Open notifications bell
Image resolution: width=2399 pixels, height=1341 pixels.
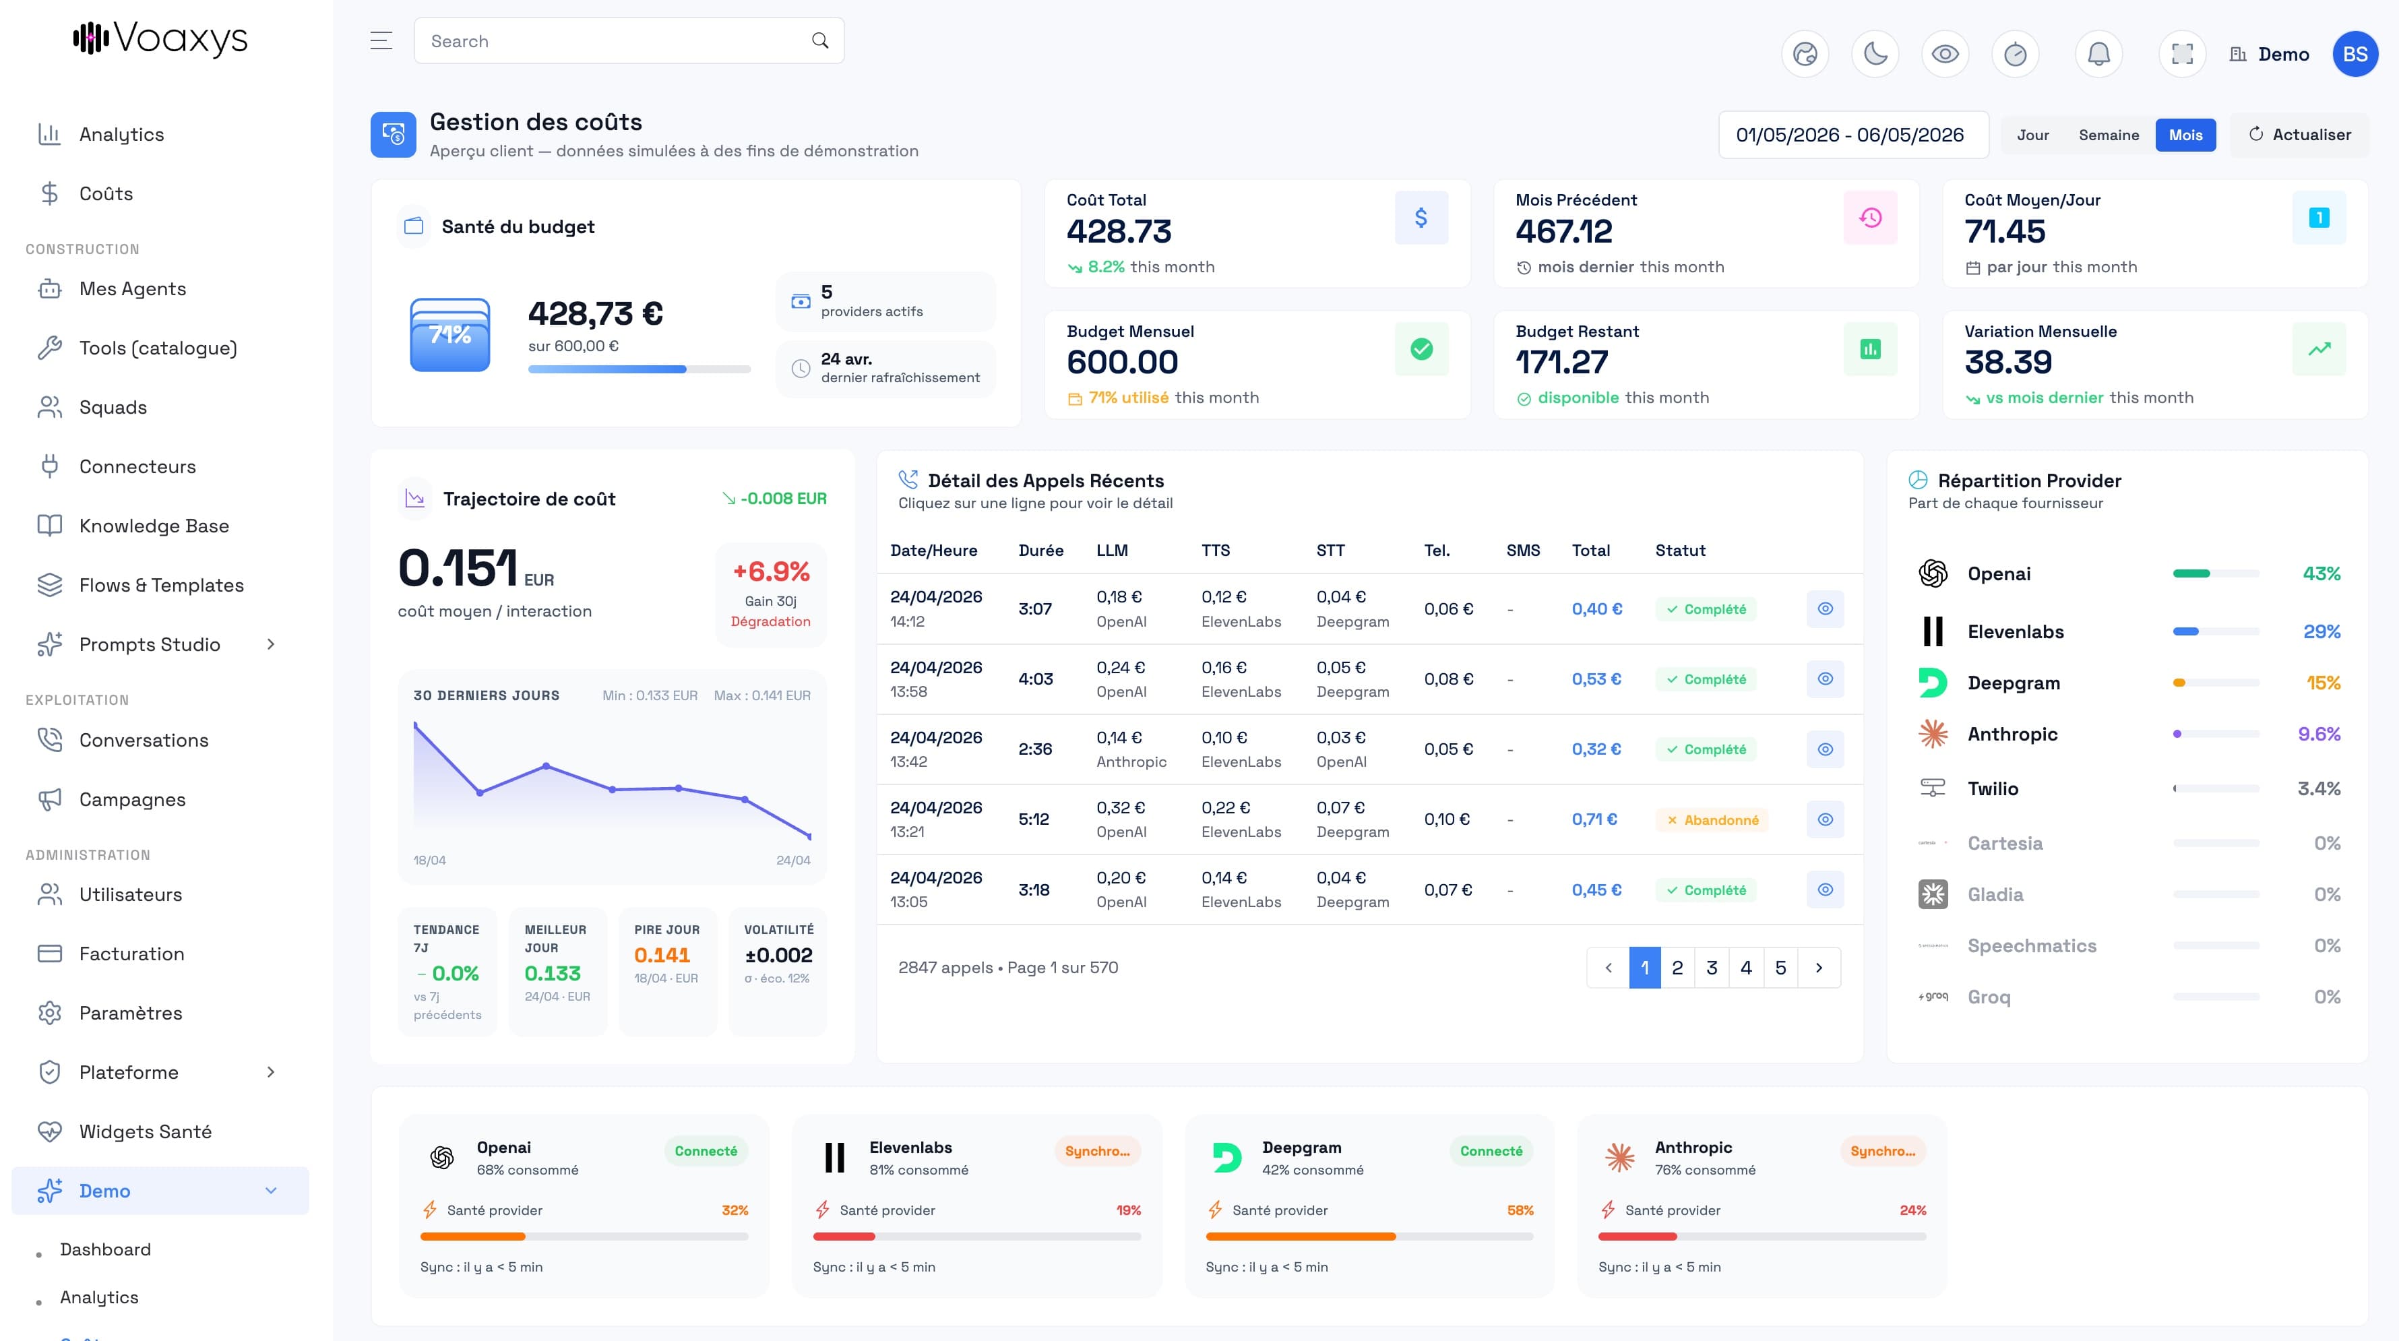[x=2098, y=54]
